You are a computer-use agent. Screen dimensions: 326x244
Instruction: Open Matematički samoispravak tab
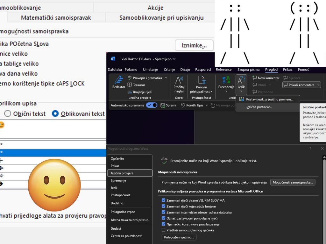point(56,18)
